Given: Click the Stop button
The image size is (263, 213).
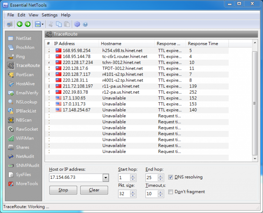Looking at the screenshot, I should coord(63,190).
